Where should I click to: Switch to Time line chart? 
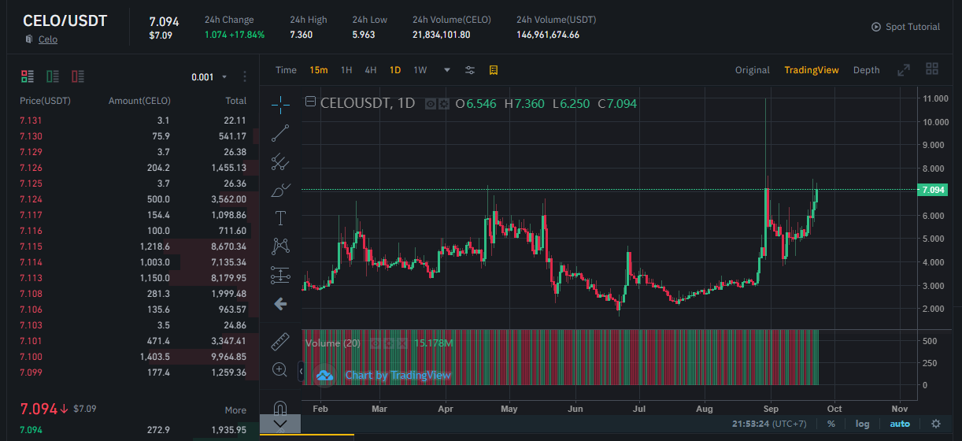click(x=286, y=70)
